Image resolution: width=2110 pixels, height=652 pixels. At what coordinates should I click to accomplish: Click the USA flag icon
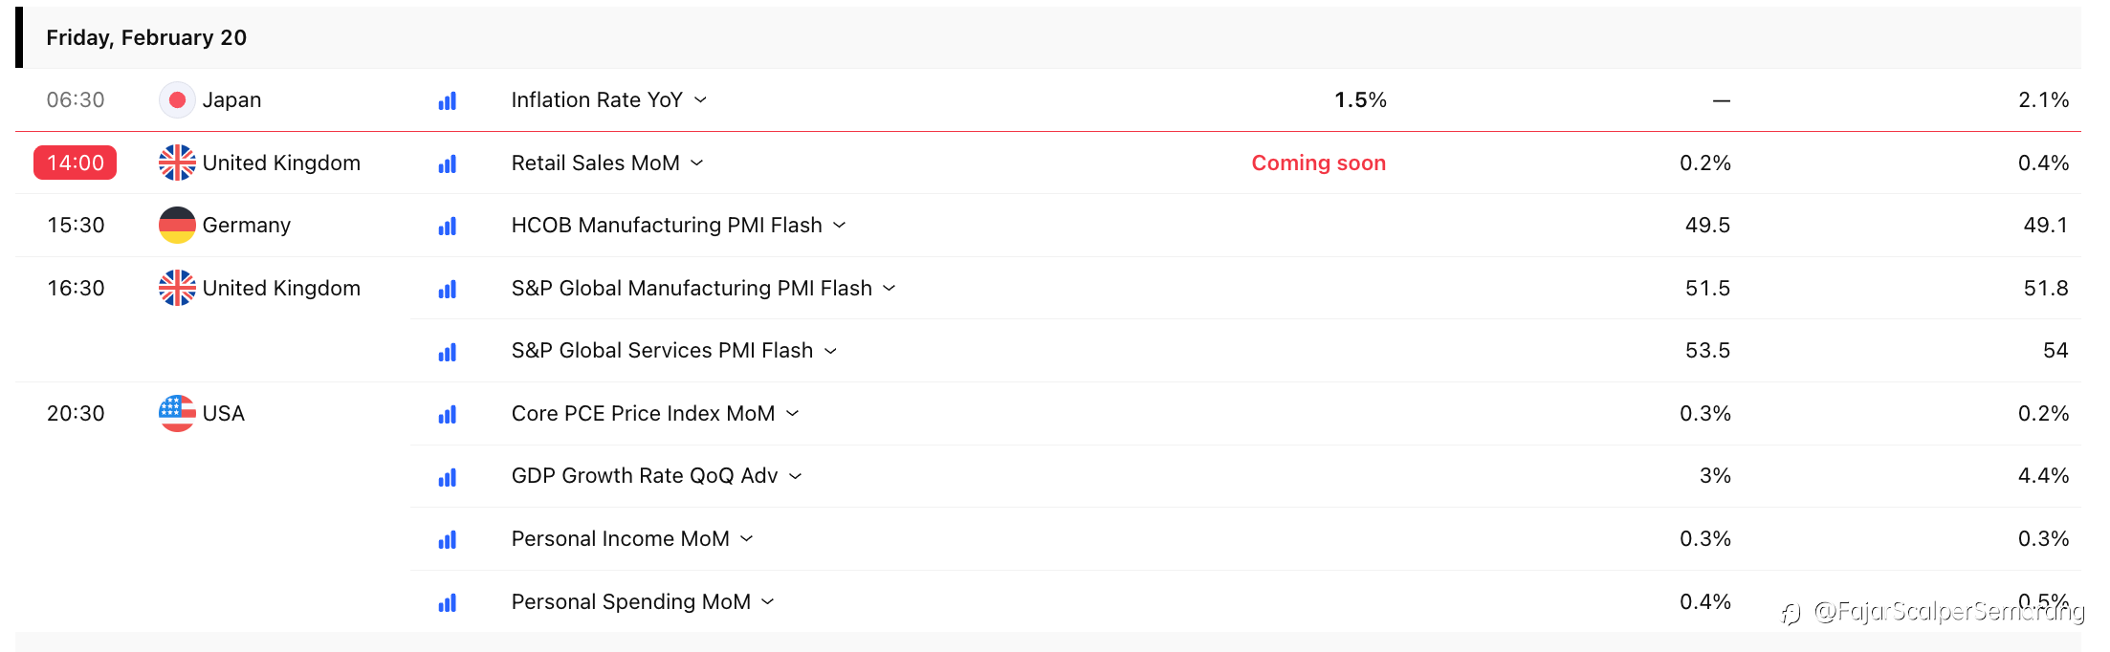[177, 413]
